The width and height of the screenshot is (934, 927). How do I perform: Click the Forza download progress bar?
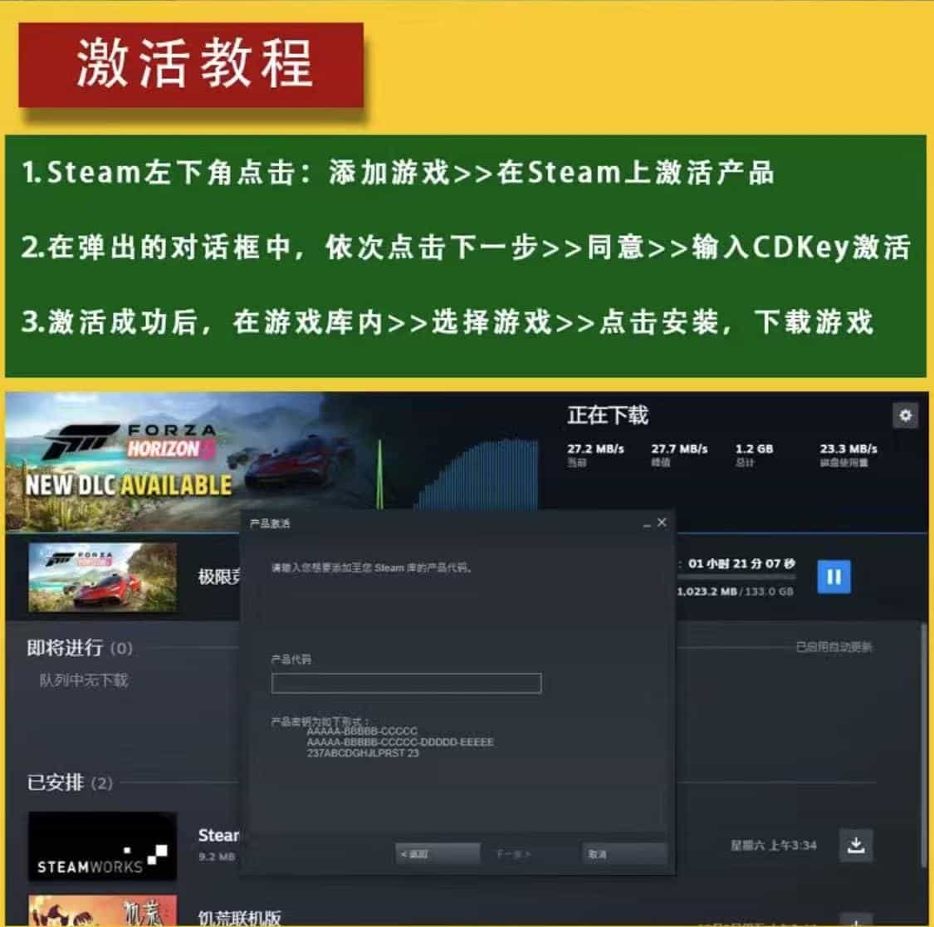pos(736,577)
